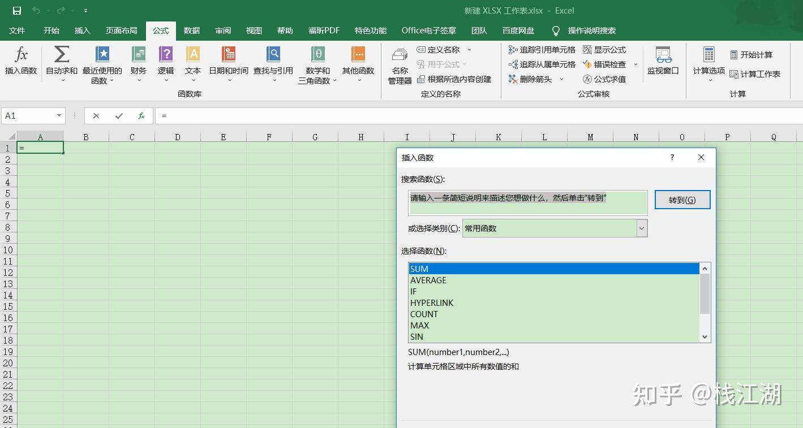803x428 pixels.
Task: Click Calculate Sheet (计算工作表)
Action: [x=755, y=74]
